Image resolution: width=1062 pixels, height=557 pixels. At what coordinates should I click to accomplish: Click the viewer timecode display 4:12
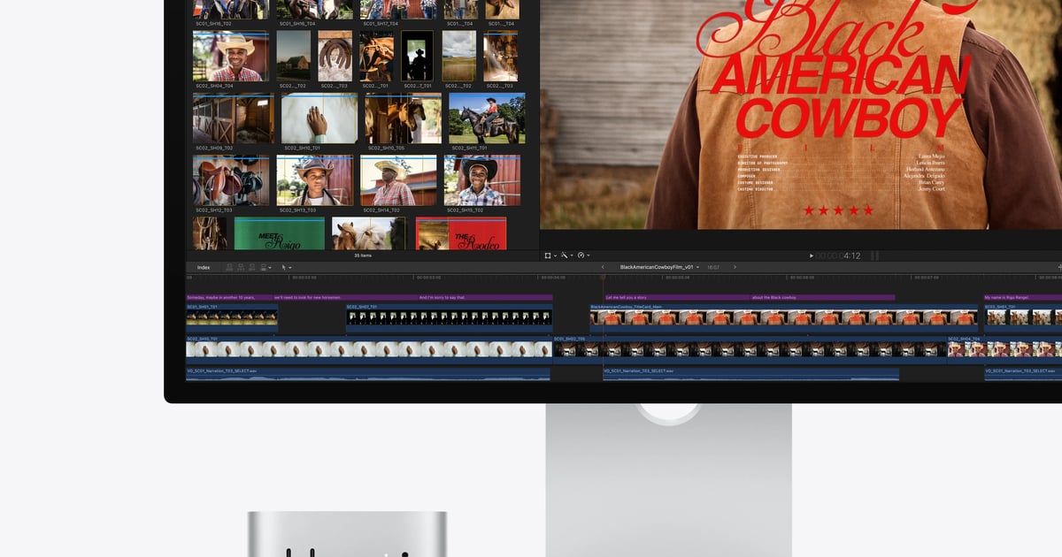click(x=838, y=256)
